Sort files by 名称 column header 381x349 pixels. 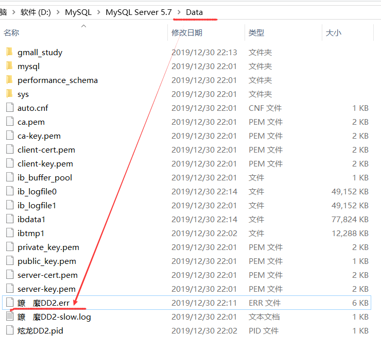point(11,32)
